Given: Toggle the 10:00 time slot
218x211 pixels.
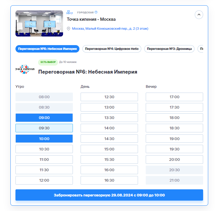Looking at the screenshot, I should coord(44,139).
